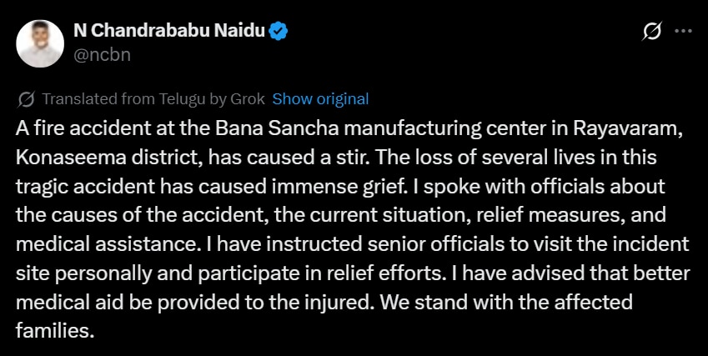Click the @ncbn handle

click(x=102, y=54)
